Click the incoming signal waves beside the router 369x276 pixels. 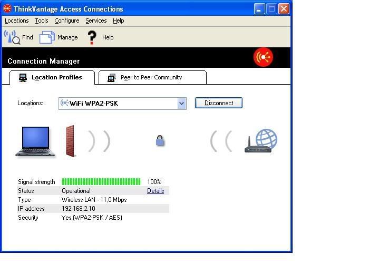tap(221, 141)
